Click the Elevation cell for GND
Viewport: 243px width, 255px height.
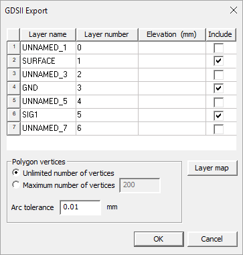pos(172,88)
